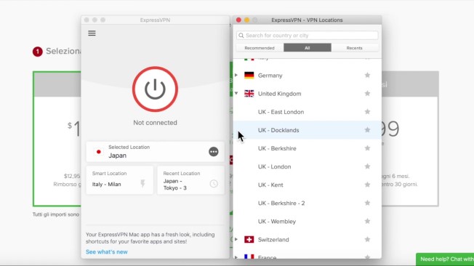The height and width of the screenshot is (266, 474).
Task: Collapse the United Kingdom server list
Action: 236,93
